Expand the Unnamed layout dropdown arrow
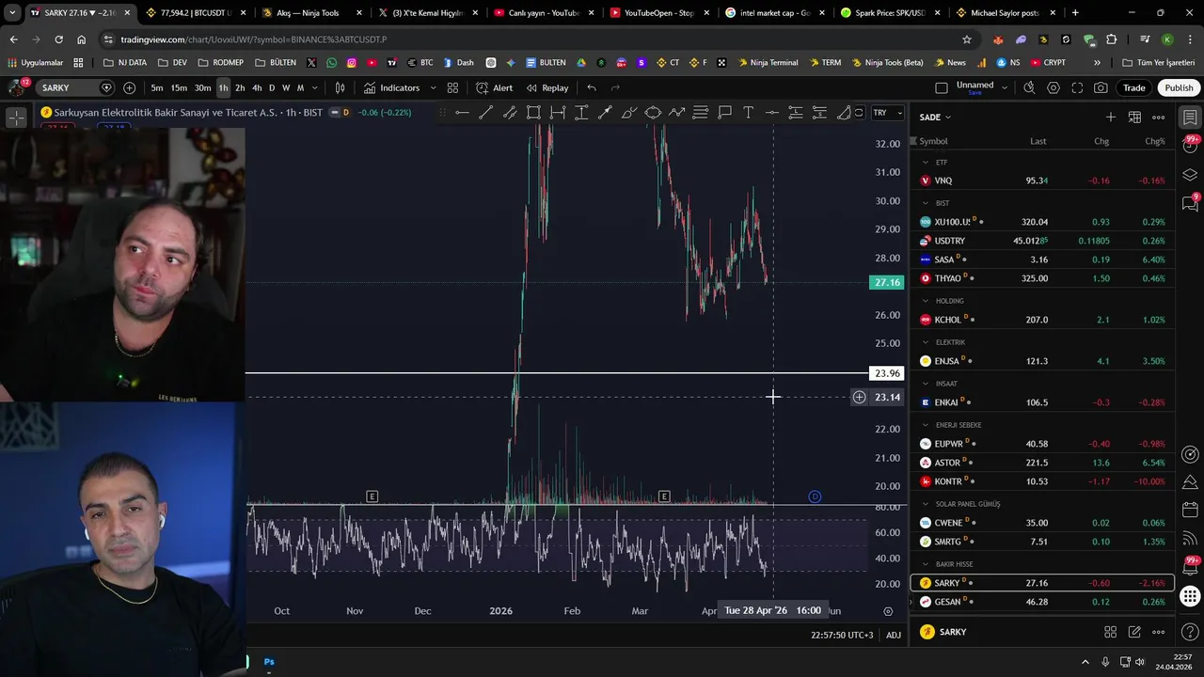 click(1005, 87)
